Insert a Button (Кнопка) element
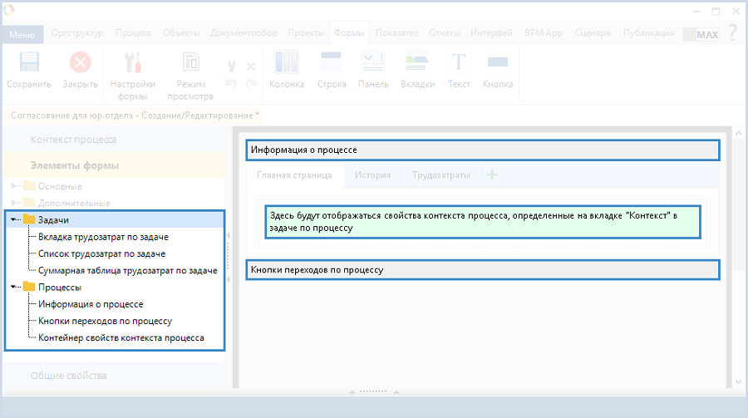This screenshot has height=418, width=748. pos(497,63)
